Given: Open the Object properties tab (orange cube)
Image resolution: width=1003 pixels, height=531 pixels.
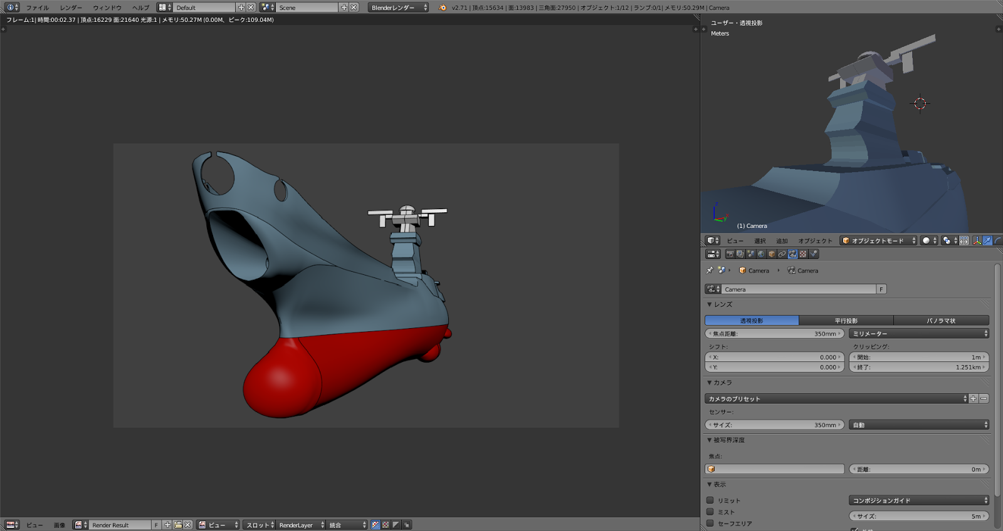Looking at the screenshot, I should [x=772, y=254].
